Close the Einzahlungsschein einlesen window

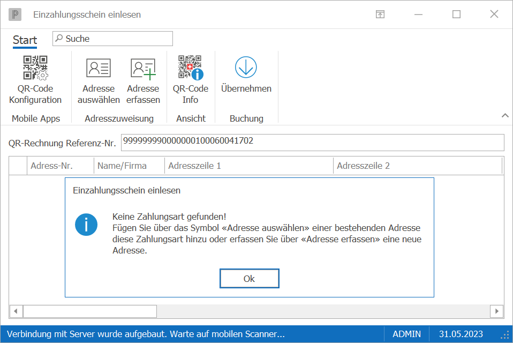coord(494,14)
